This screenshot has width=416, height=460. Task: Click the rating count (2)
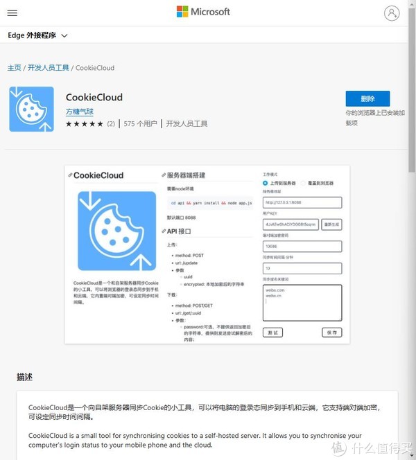(111, 124)
